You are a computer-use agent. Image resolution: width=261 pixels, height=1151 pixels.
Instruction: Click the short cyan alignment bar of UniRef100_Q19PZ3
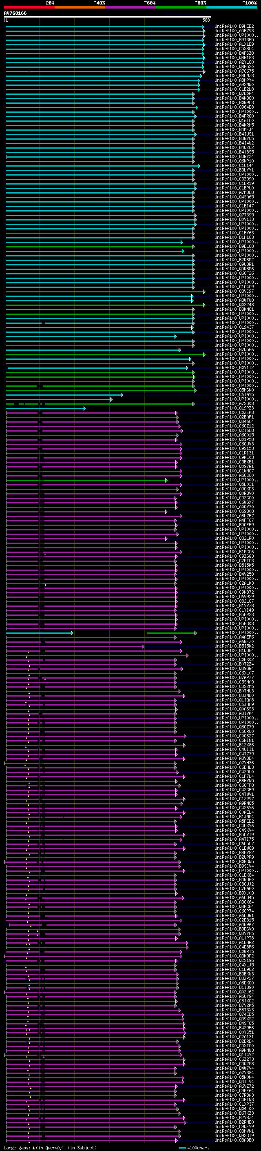[x=46, y=408]
